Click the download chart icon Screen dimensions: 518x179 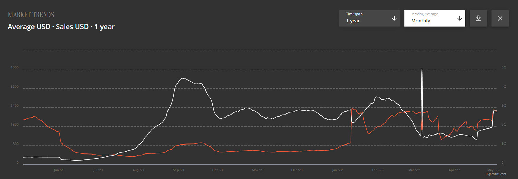[x=478, y=18]
